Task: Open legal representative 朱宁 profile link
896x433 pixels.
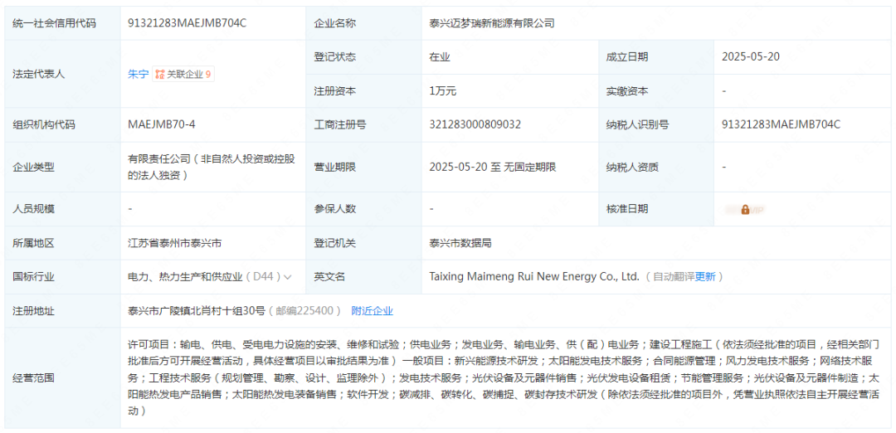Action: pos(139,75)
